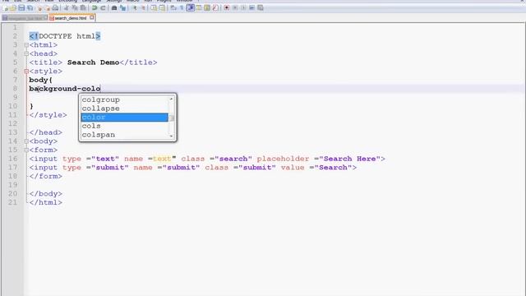Close the search_demo.html tab
Image resolution: width=526 pixels, height=296 pixels.
click(x=91, y=17)
